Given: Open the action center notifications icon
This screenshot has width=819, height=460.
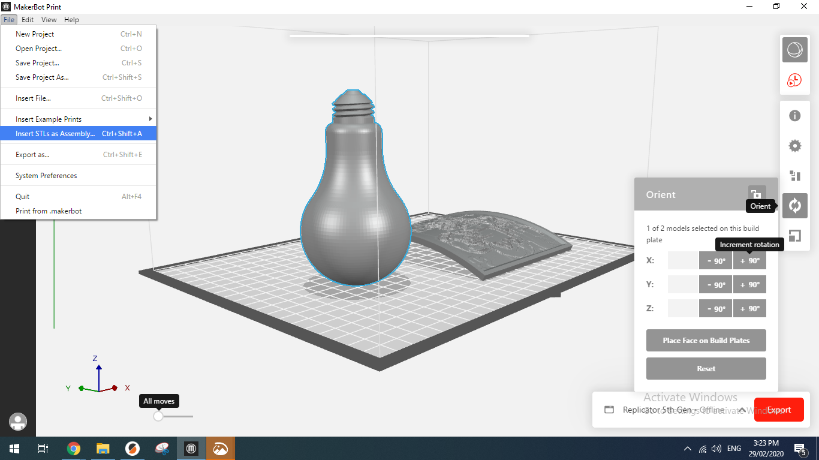Looking at the screenshot, I should pos(800,449).
